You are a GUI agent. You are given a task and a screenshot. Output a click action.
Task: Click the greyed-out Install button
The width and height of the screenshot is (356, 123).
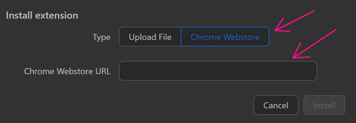pyautogui.click(x=324, y=105)
